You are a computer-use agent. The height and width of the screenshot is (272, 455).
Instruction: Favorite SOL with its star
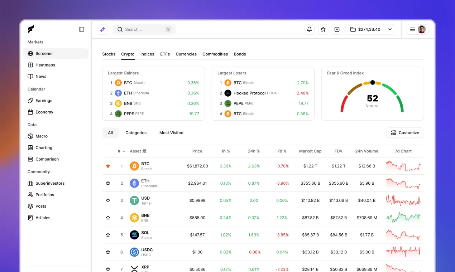click(x=108, y=235)
